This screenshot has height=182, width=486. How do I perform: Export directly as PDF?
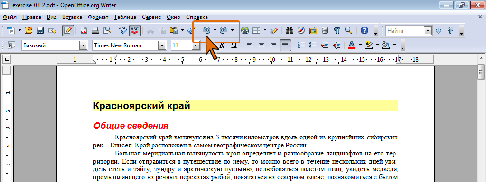[84, 30]
